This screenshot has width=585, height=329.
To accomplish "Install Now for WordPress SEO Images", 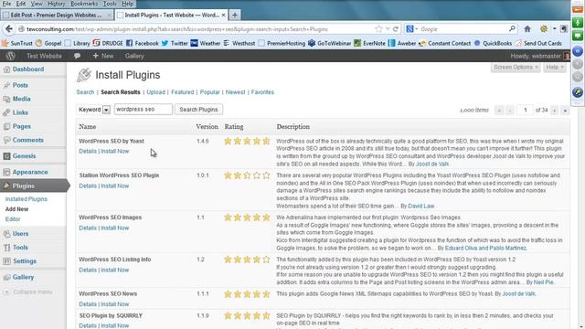I will point(115,228).
